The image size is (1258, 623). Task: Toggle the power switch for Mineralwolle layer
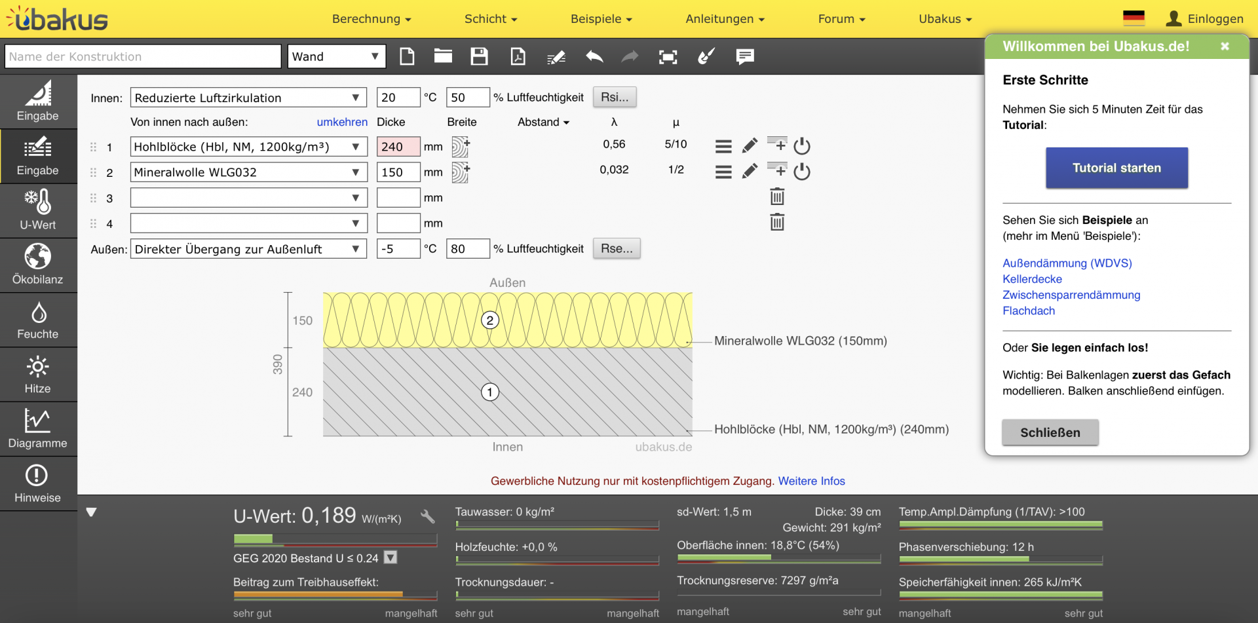[802, 172]
